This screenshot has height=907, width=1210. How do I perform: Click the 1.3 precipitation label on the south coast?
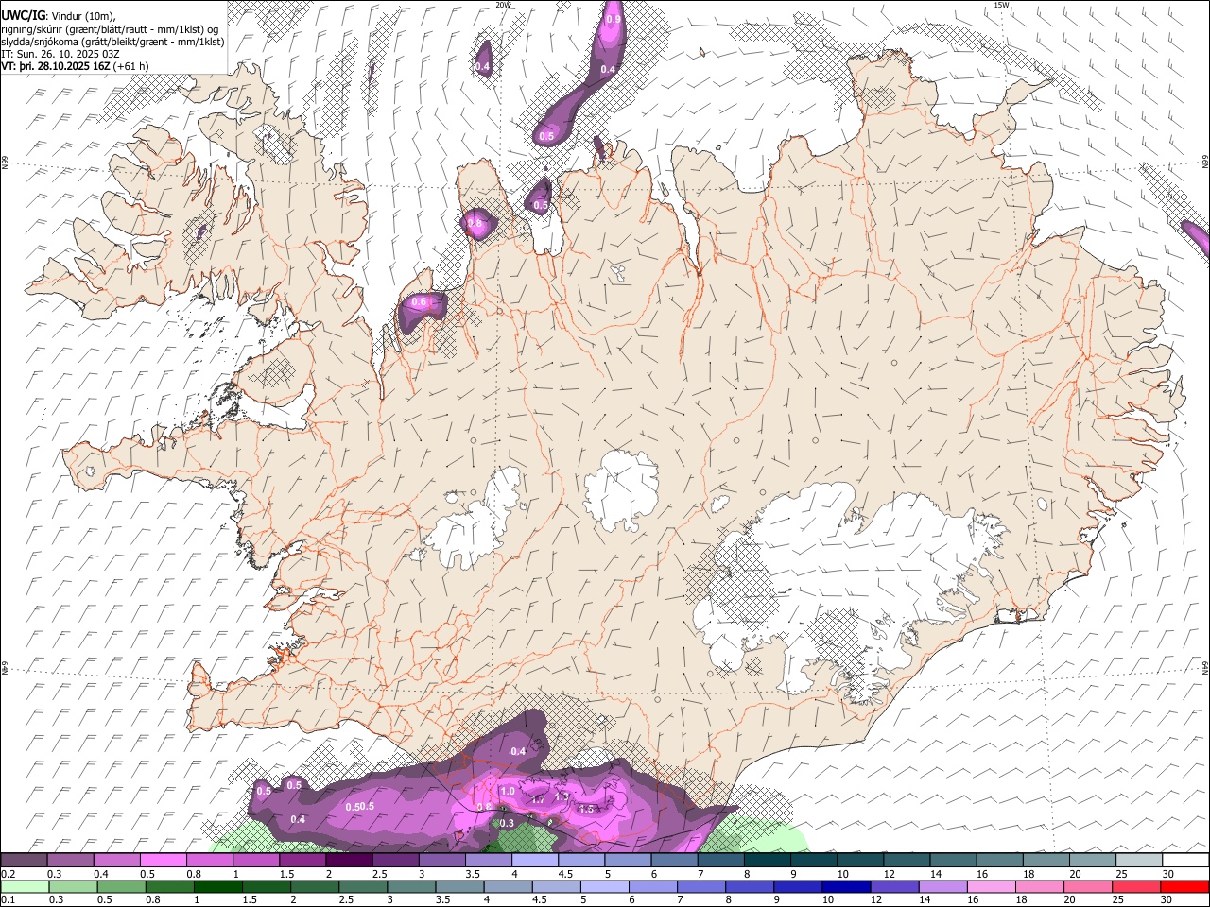pos(562,796)
